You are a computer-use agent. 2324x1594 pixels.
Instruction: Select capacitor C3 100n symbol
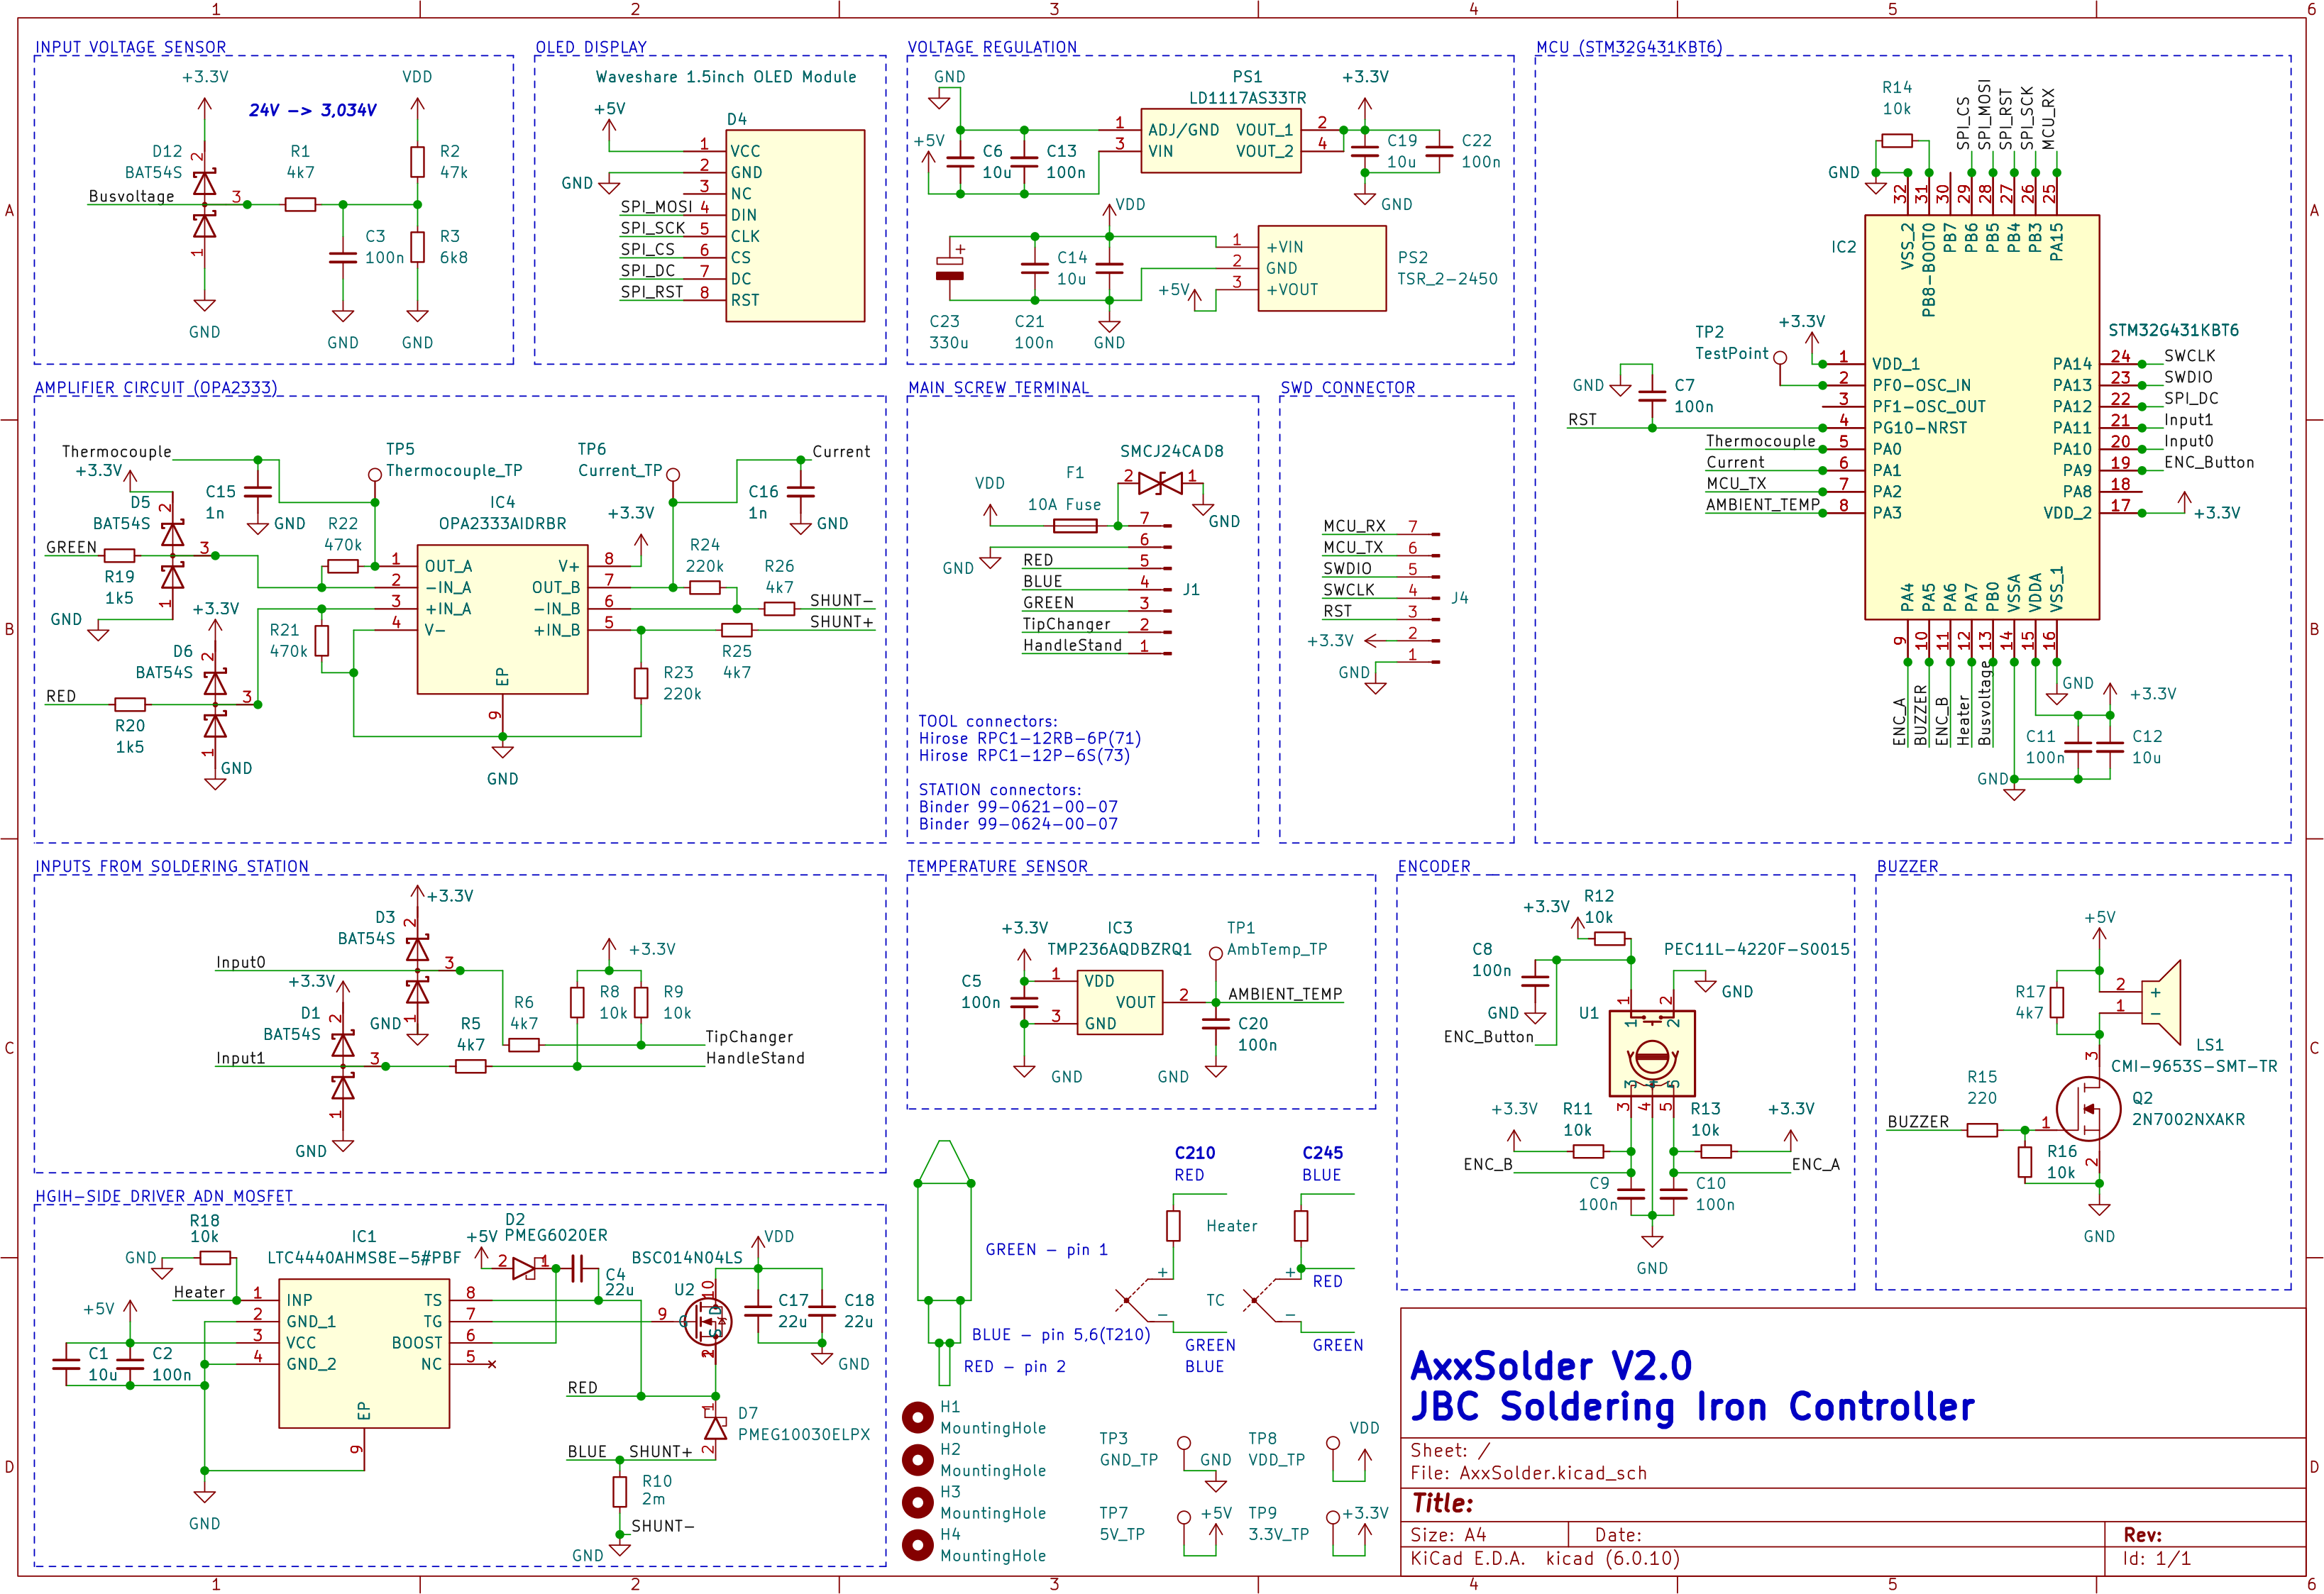point(343,258)
